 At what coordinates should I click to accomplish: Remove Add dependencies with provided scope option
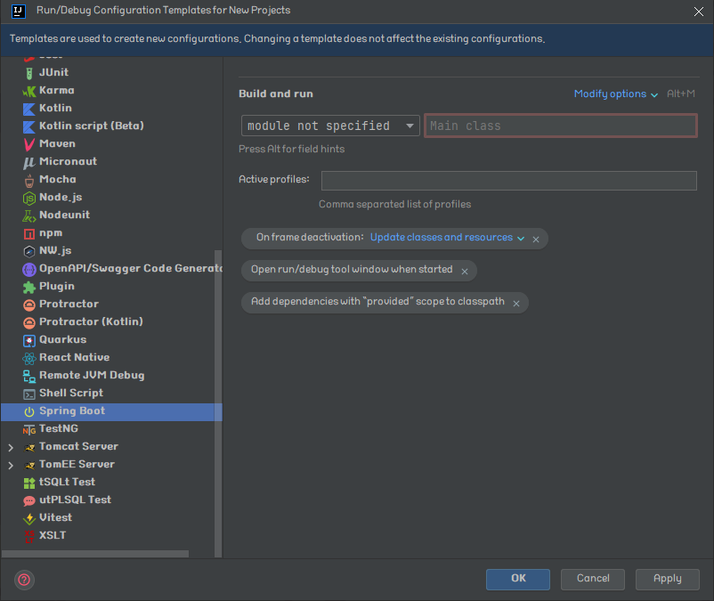[x=516, y=304]
